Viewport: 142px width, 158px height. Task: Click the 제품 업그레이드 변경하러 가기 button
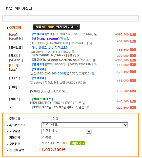[x=56, y=27]
